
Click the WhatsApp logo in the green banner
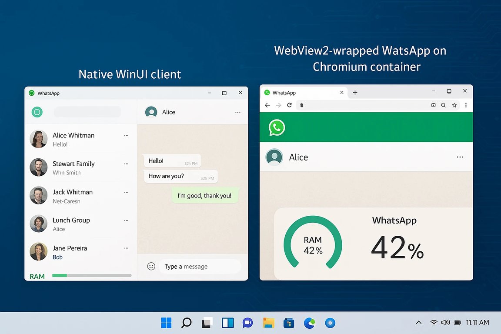tap(276, 127)
